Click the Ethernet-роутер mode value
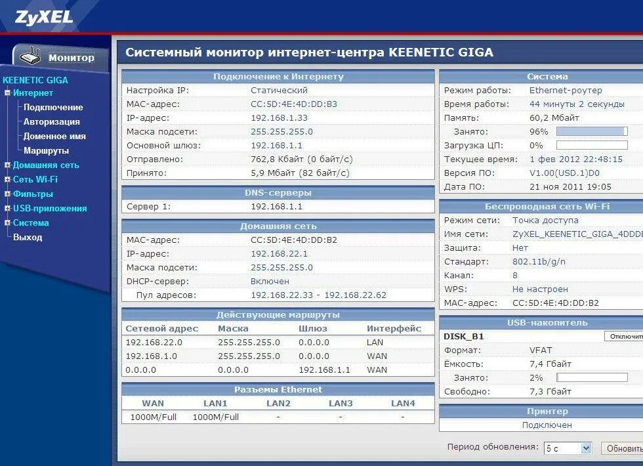Image resolution: width=643 pixels, height=466 pixels. (x=566, y=91)
